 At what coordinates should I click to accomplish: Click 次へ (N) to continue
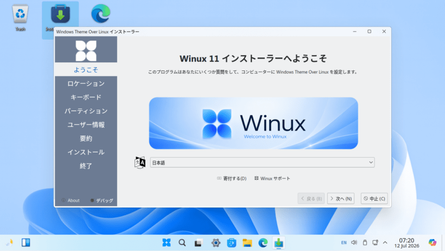(341, 198)
